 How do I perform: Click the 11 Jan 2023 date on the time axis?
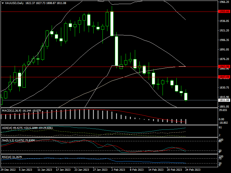45,170
